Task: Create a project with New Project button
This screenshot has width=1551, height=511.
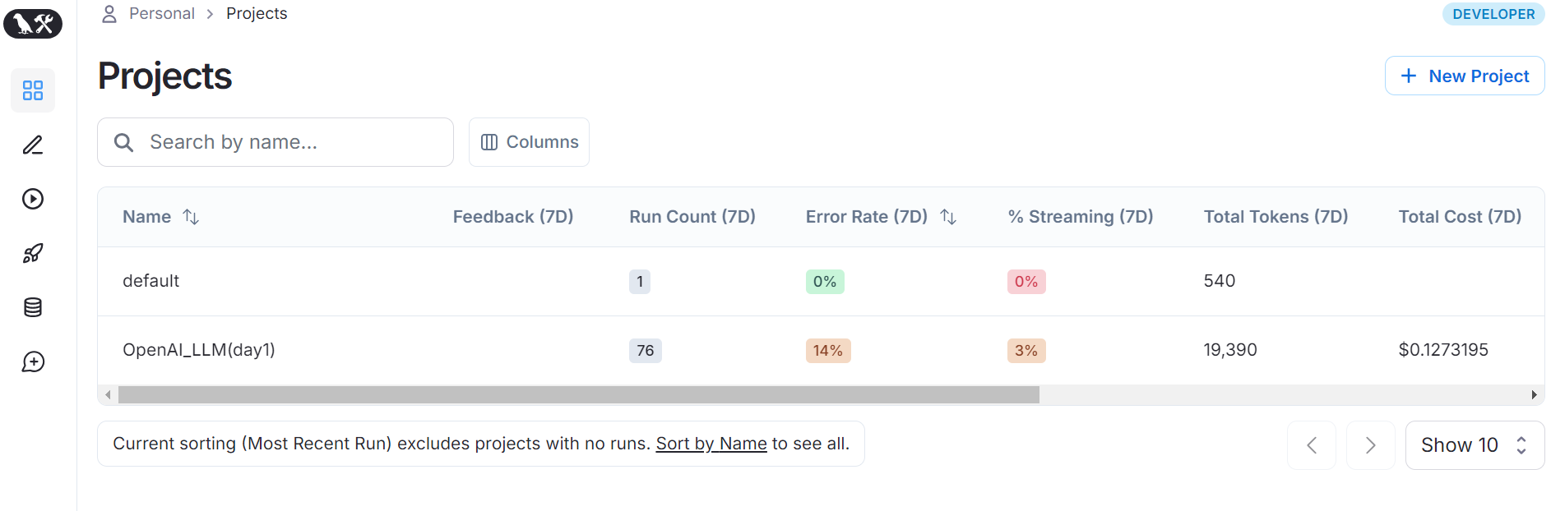Action: pos(1465,76)
